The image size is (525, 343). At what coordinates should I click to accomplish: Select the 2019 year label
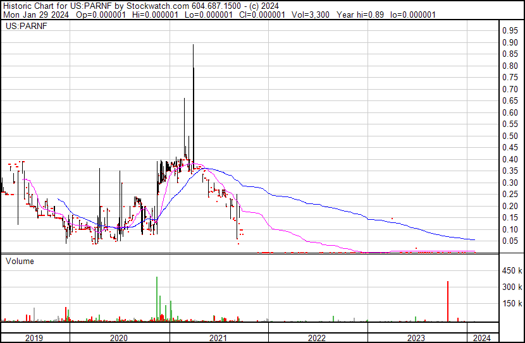pyautogui.click(x=34, y=338)
